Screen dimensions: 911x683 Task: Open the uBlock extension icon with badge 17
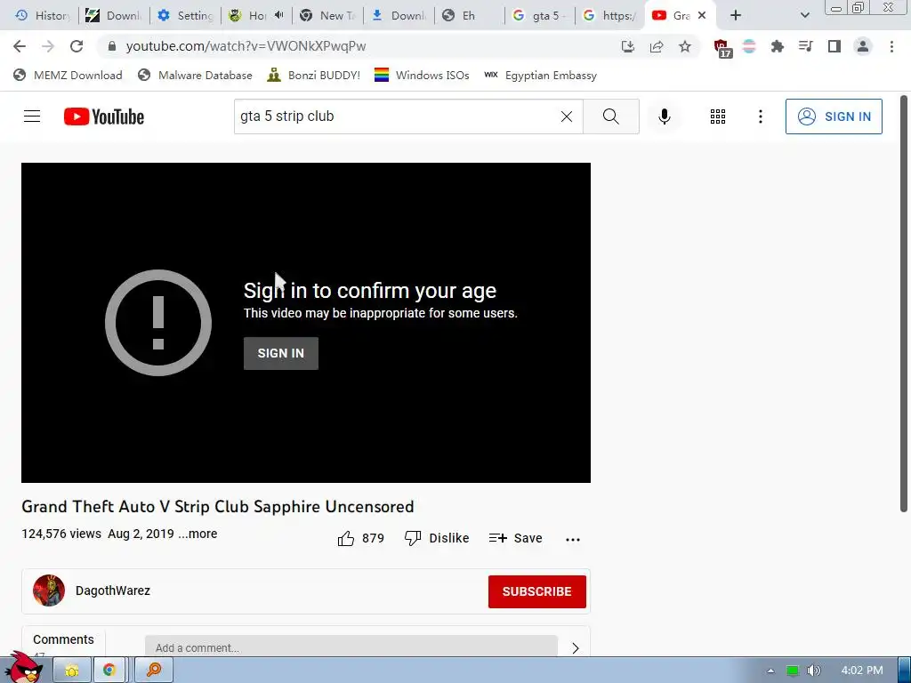tap(722, 48)
